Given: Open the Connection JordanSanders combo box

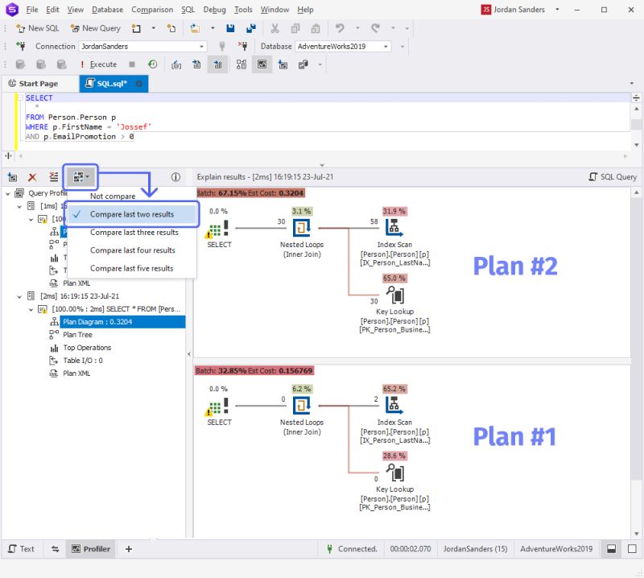Looking at the screenshot, I should (142, 47).
